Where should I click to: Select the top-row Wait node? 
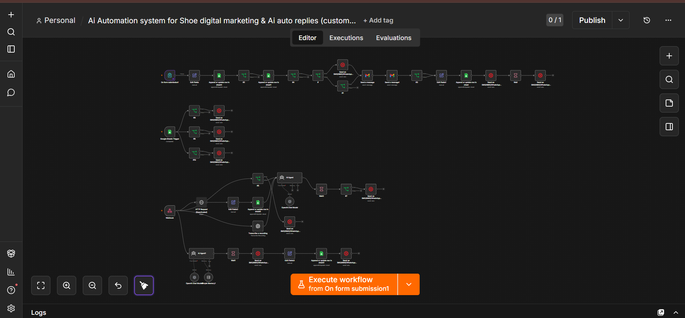tap(516, 75)
